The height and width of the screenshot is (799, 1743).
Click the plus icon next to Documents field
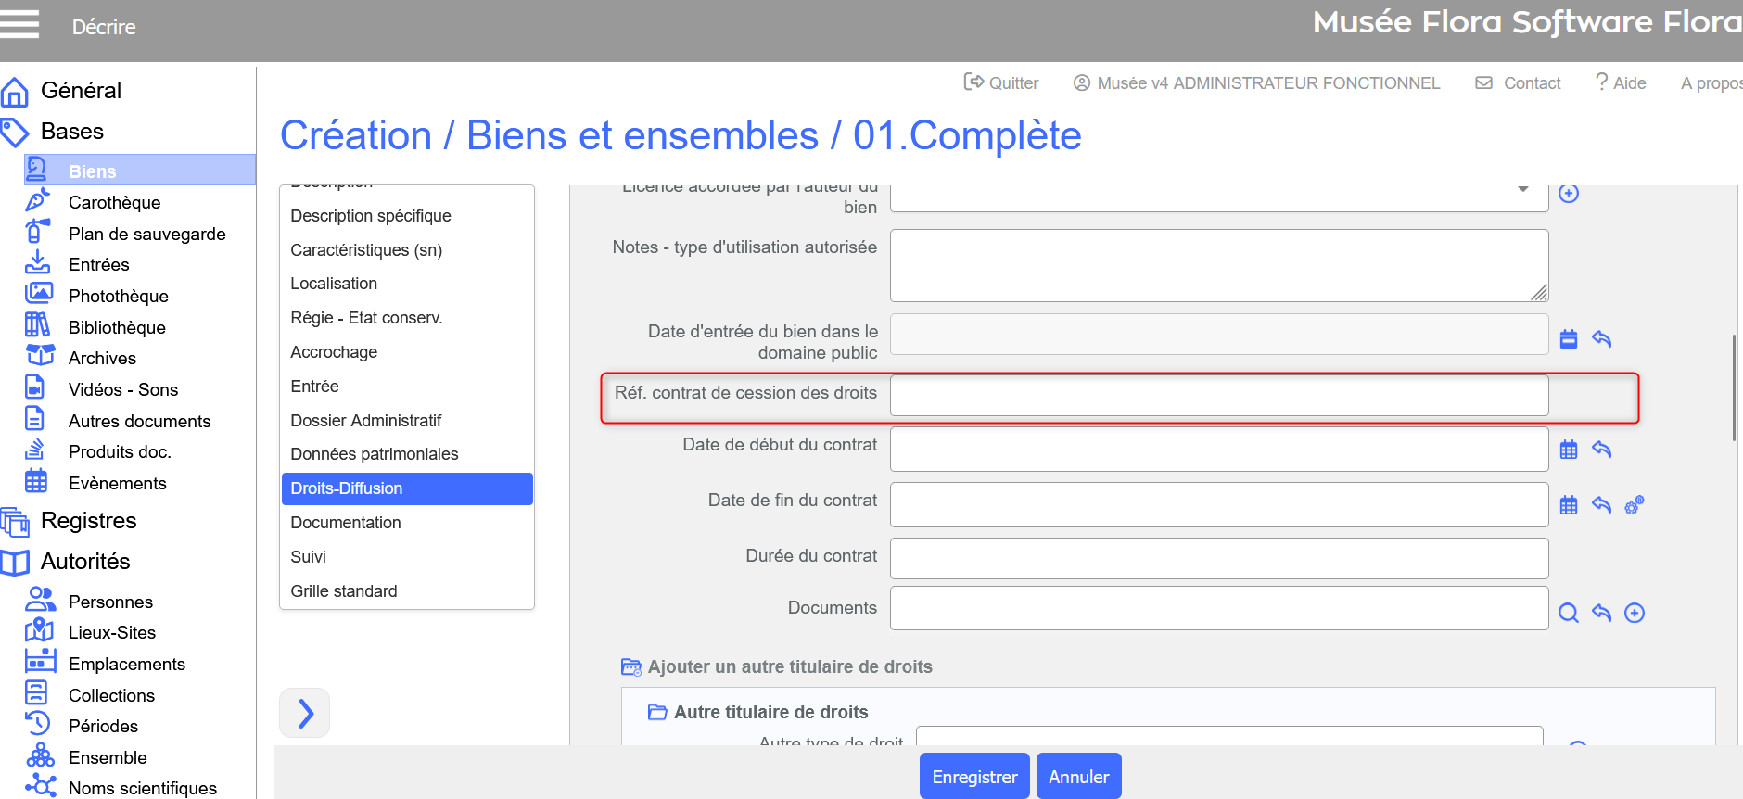tap(1635, 613)
